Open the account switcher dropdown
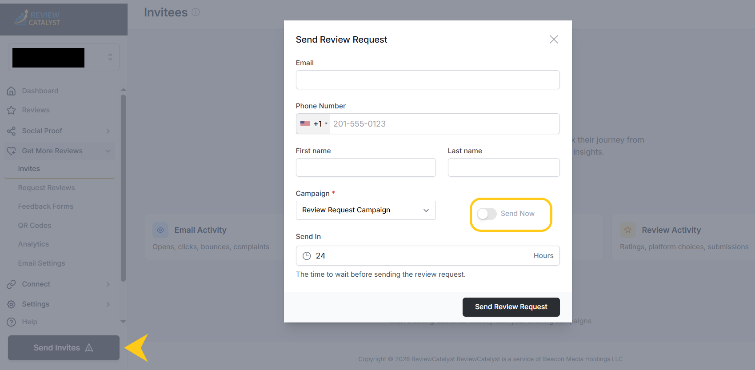 (x=64, y=57)
